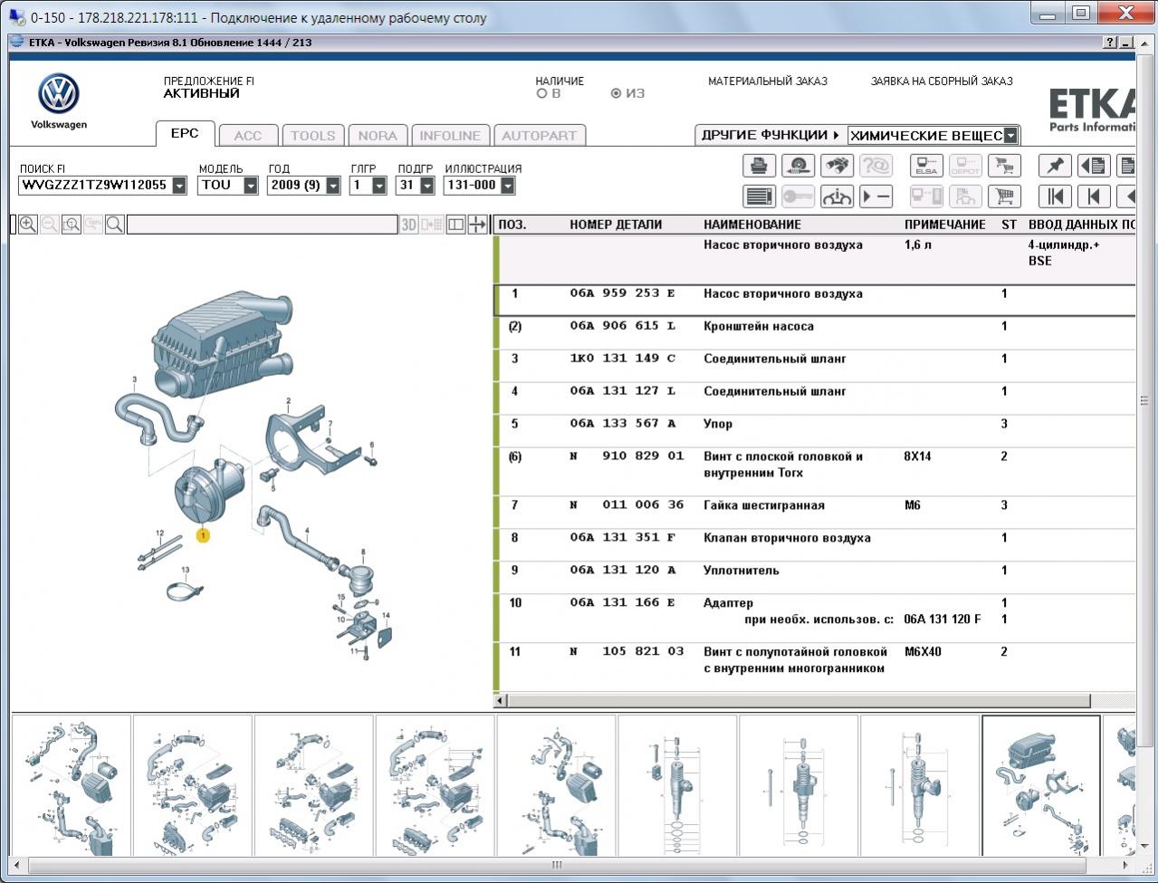Open the AUTOPART tab
The image size is (1158, 883).
540,135
